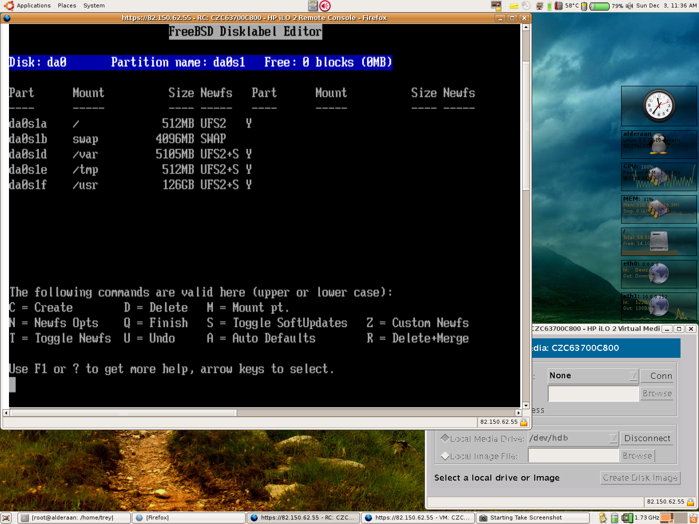This screenshot has height=524, width=699.
Task: Open the /dev/hdb drive dropdown
Action: [x=573, y=438]
